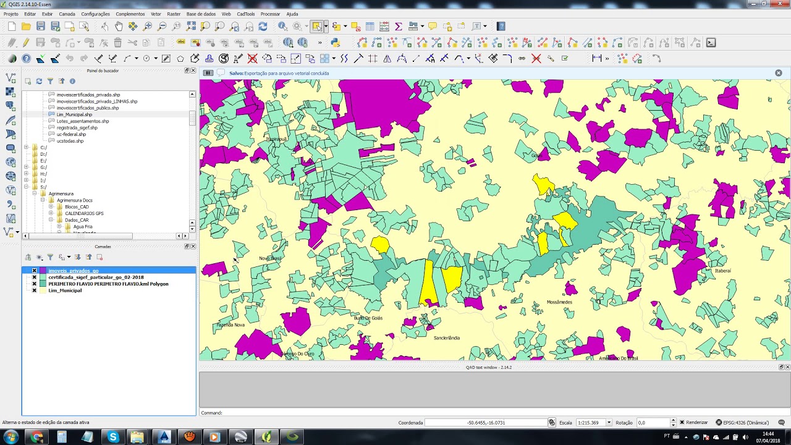791x445 pixels.
Task: Click the Add Vector Layer sidebar icon
Action: coord(11,78)
